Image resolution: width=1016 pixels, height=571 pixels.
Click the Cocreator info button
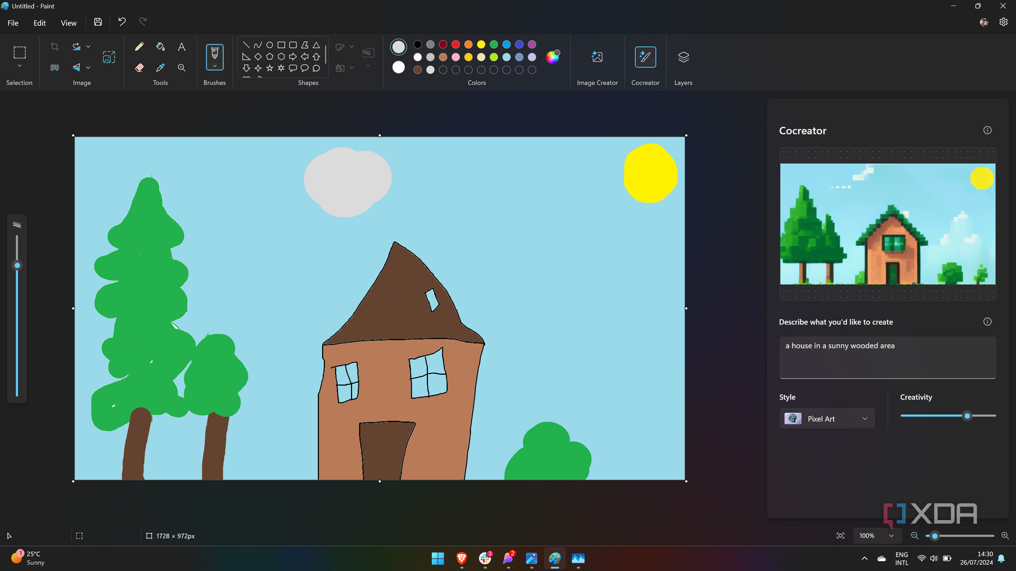pyautogui.click(x=987, y=130)
